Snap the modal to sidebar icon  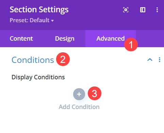point(143,10)
